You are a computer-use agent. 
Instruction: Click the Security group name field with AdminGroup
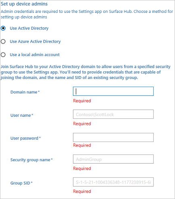tap(113, 159)
